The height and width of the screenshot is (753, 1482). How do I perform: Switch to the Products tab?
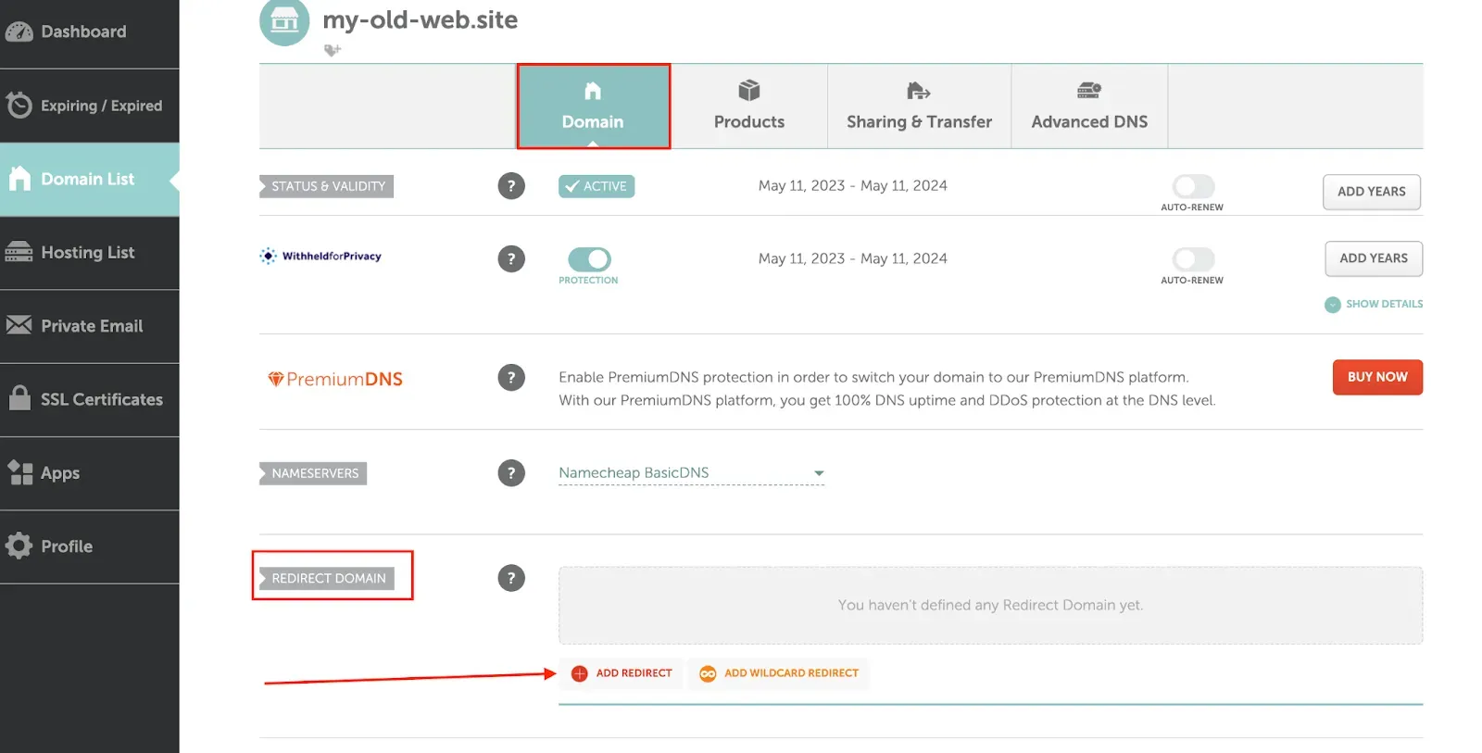[748, 107]
